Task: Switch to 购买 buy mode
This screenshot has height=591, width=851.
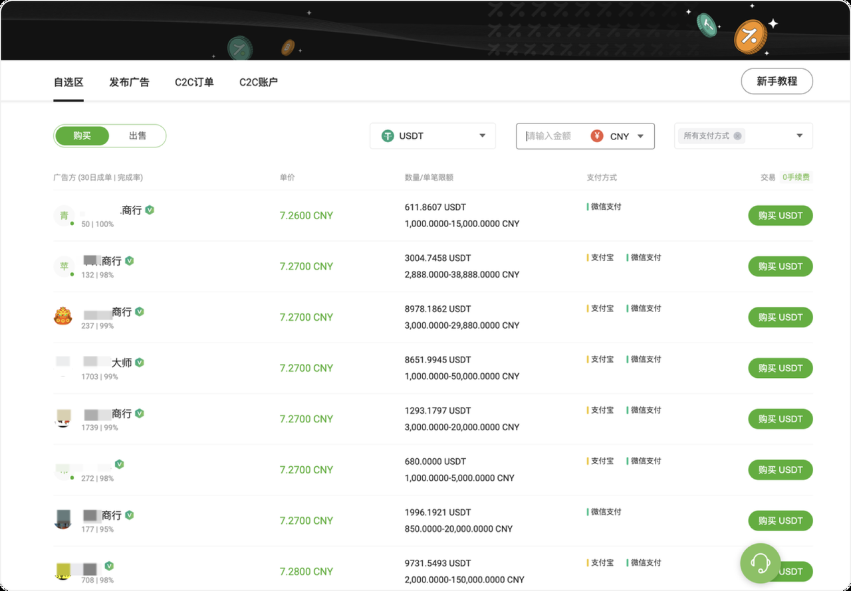Action: (x=82, y=135)
